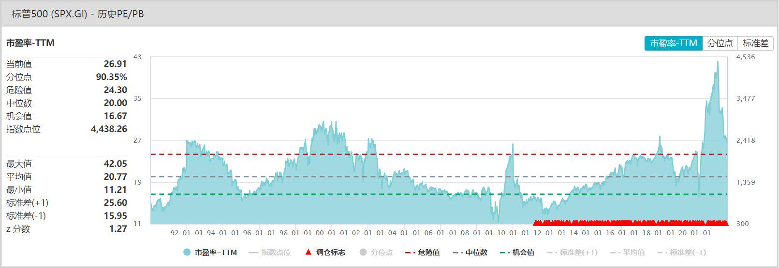779x268 pixels.
Task: Click the 平均值 20.77 value
Action: pos(115,176)
